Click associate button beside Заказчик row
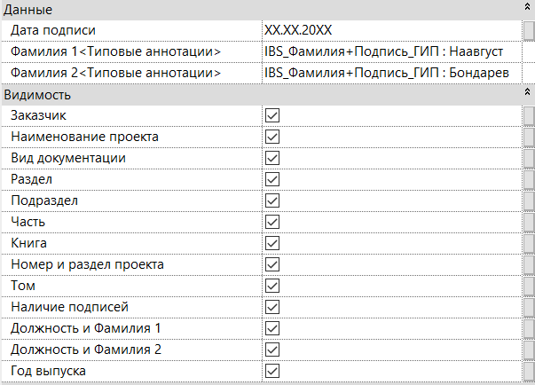Image resolution: width=535 pixels, height=385 pixels. (529, 115)
